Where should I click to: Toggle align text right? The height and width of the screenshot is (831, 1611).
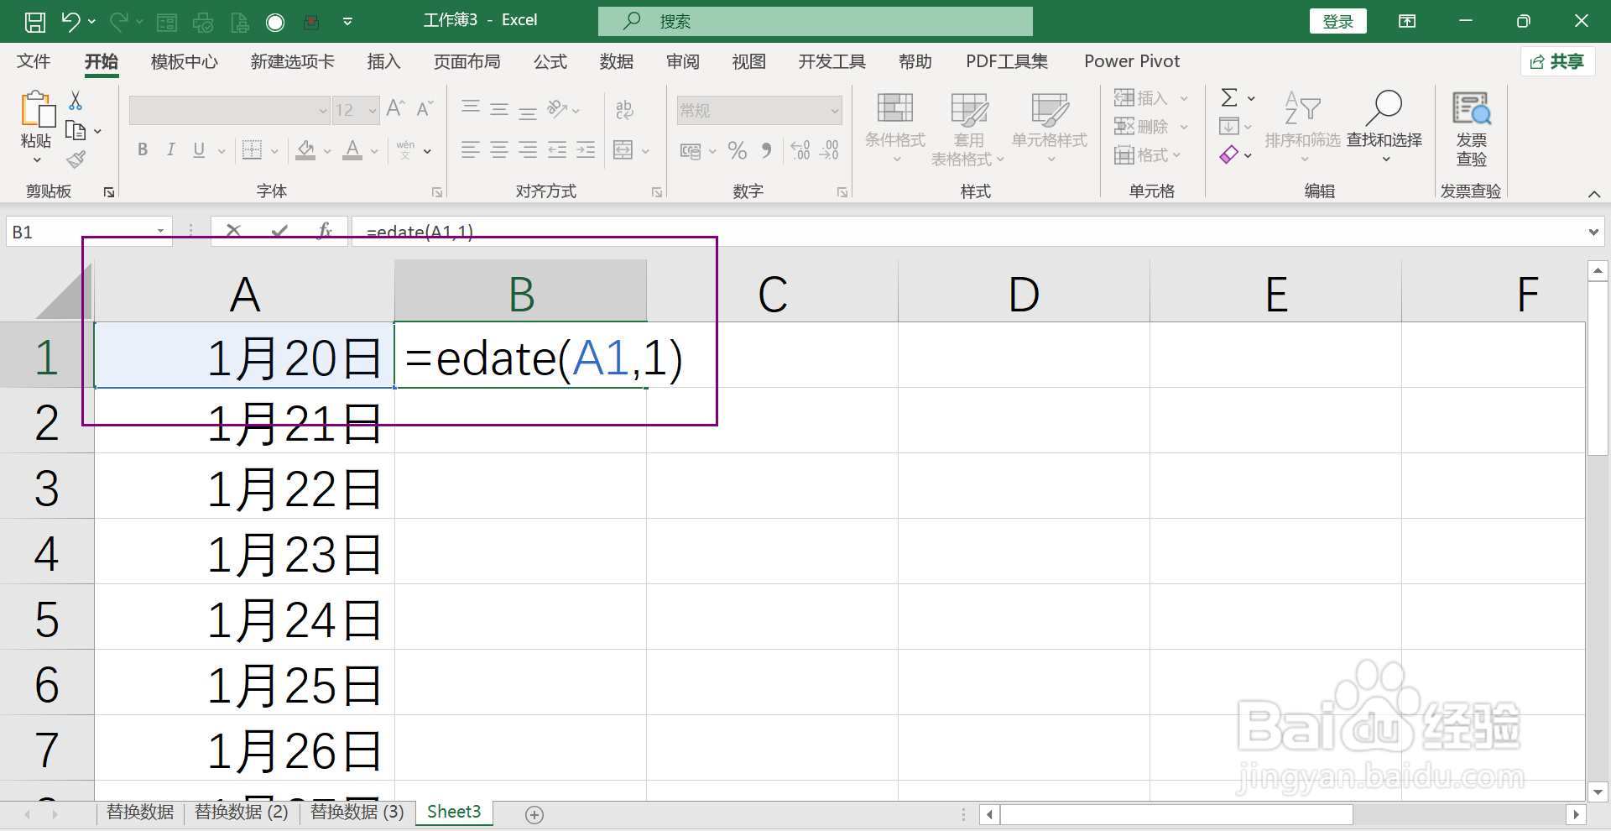click(528, 150)
